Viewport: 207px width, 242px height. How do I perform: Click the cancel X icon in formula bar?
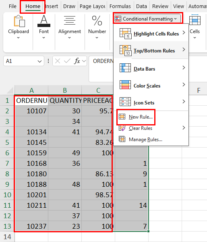(58, 61)
